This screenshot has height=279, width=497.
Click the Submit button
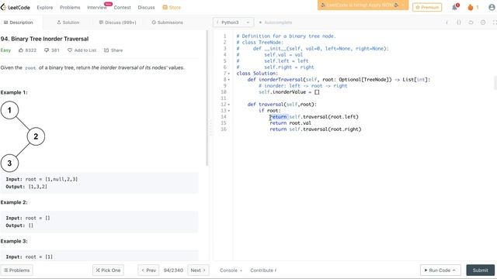coord(480,270)
